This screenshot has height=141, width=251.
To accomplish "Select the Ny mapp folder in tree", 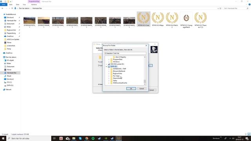I will coord(116,76).
